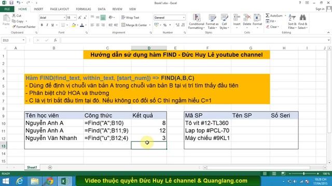Click Merge & Center button
Screen dimensions: 332x186
(134, 25)
